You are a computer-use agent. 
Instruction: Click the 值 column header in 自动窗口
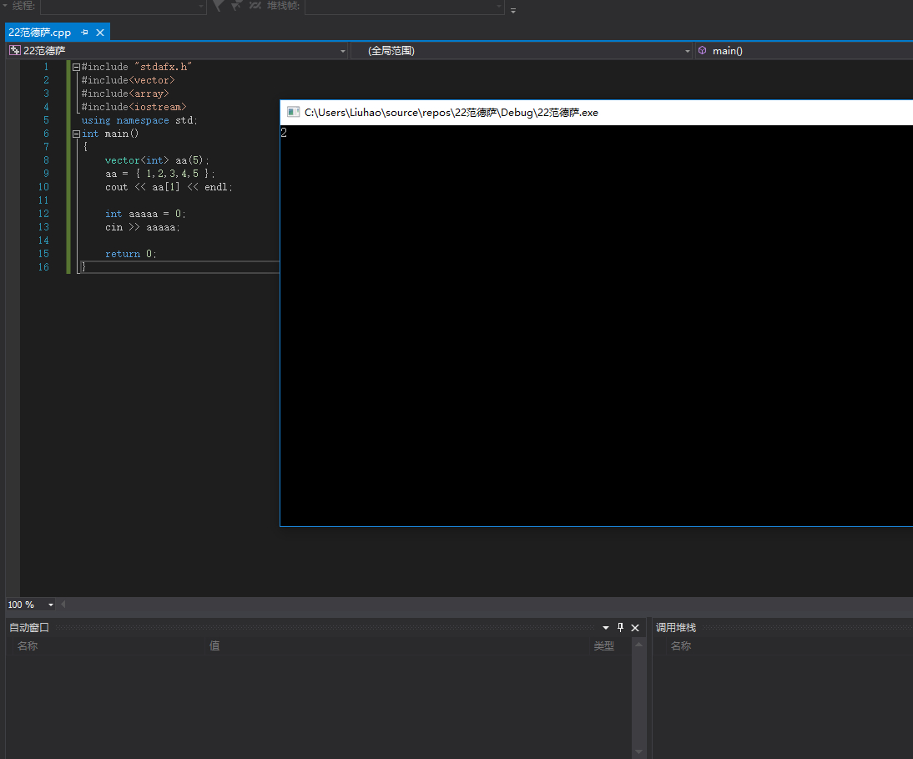coord(214,645)
